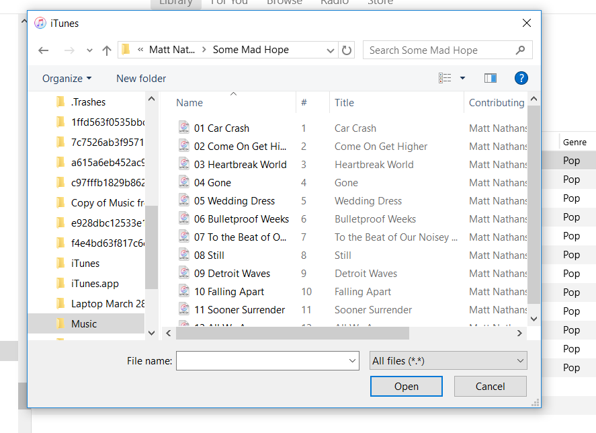596x433 pixels.
Task: Select file 11 Sooner Surrender icon
Action: [x=184, y=309]
